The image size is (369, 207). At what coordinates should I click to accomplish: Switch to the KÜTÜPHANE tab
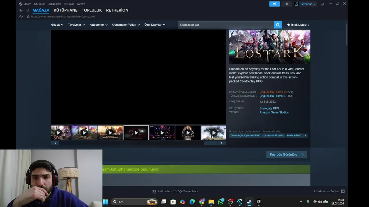coord(65,10)
